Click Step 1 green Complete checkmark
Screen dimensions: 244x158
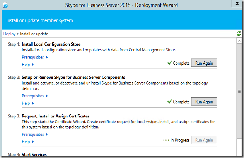pos(169,63)
